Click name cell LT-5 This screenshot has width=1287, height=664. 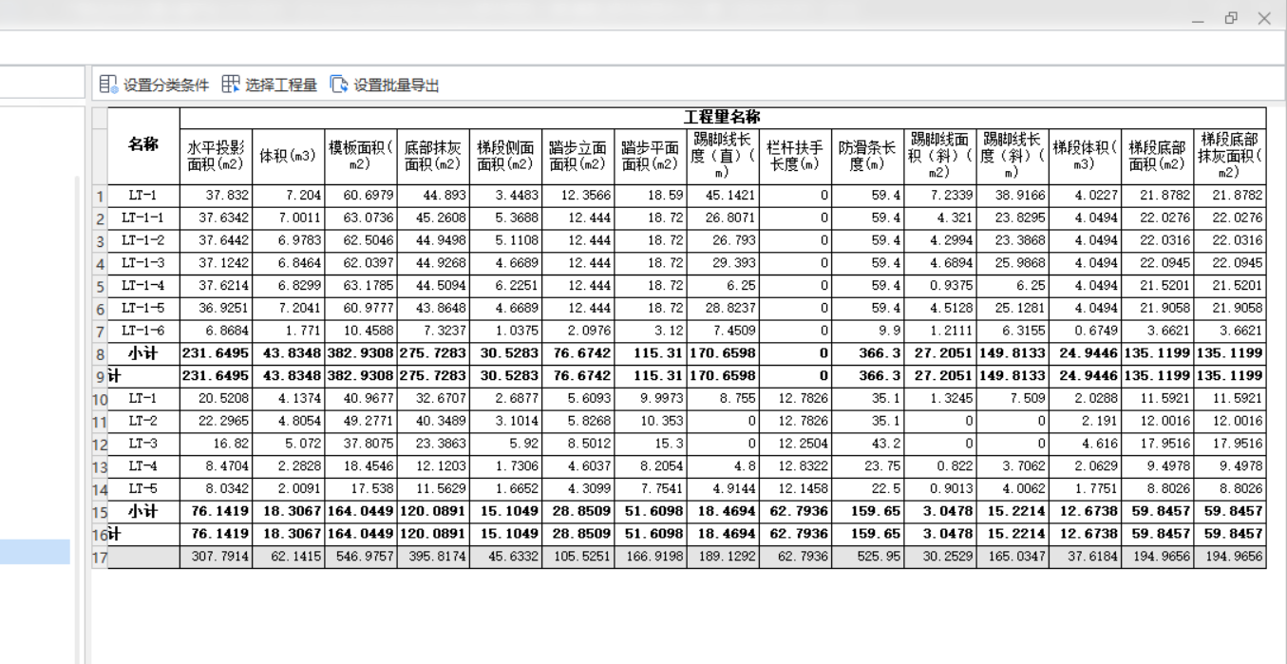[143, 489]
